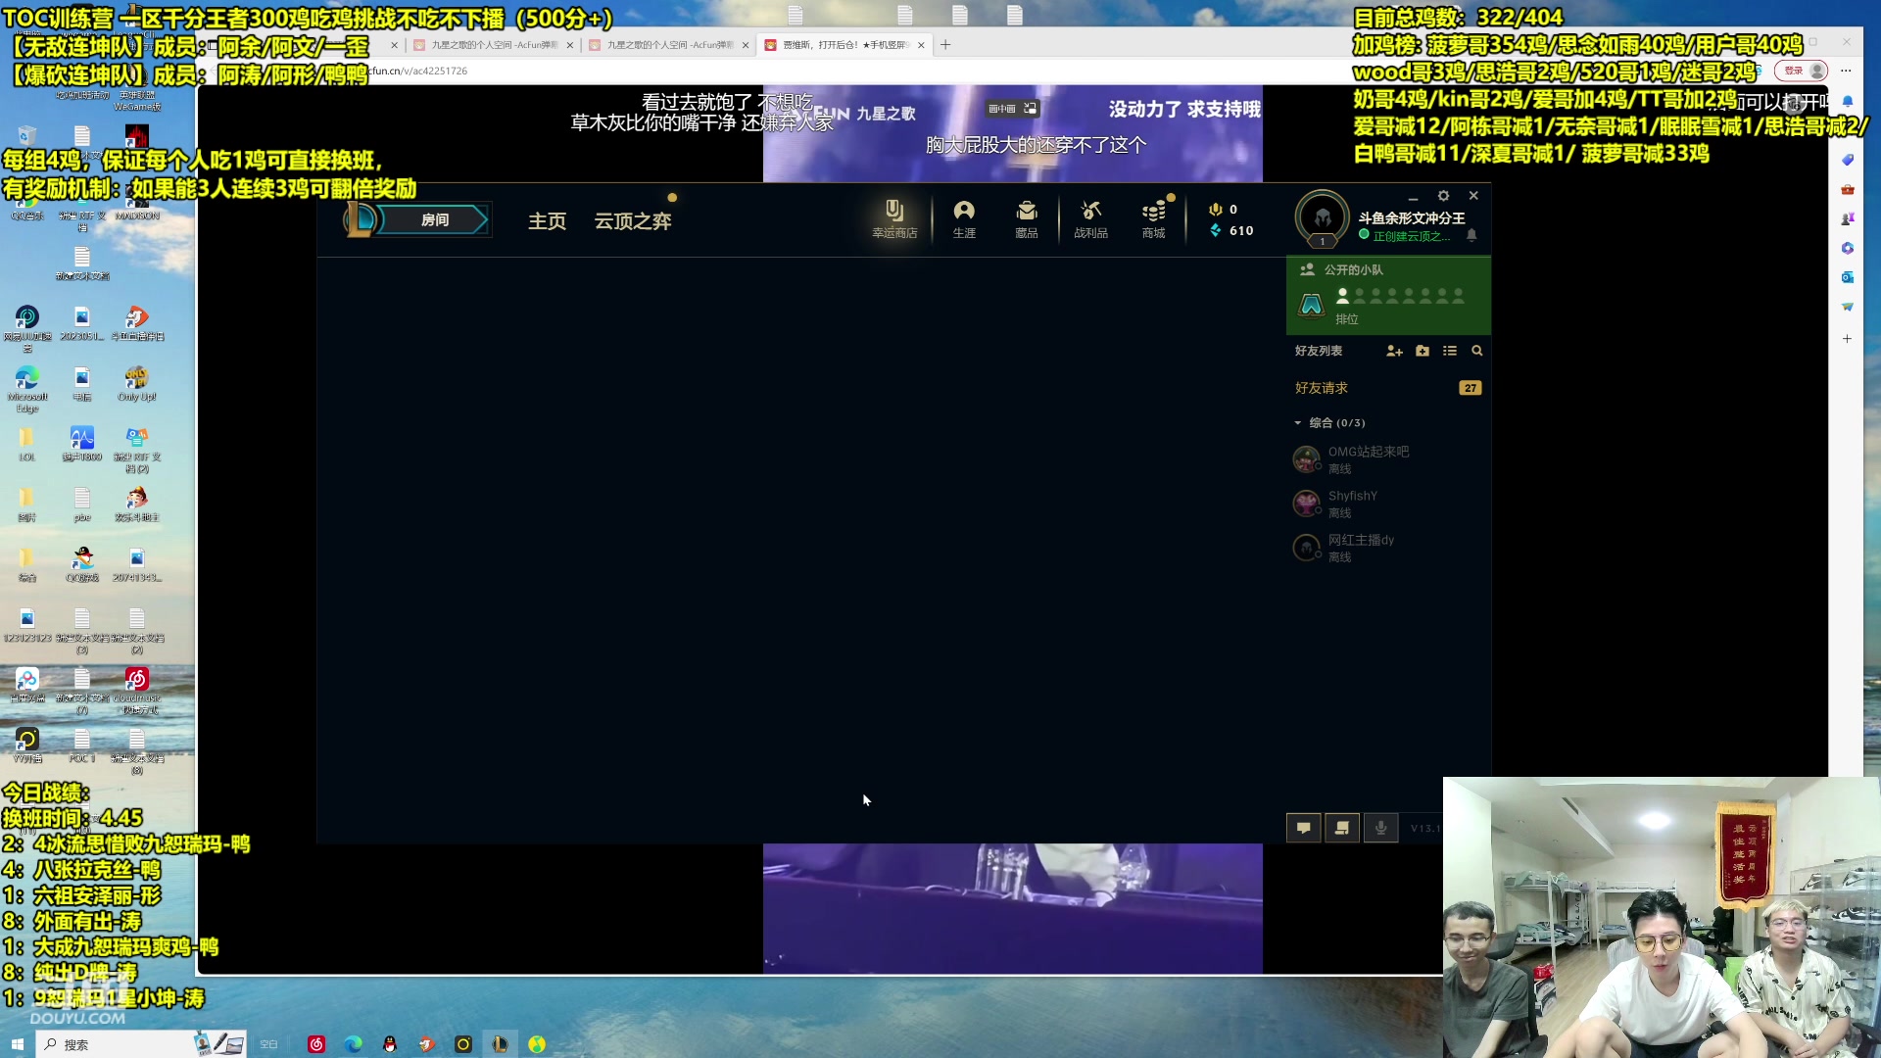The image size is (1881, 1058).
Task: Search the friends list with magnifier icon
Action: tap(1476, 351)
